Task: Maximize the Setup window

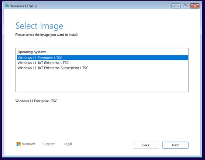Action: pyautogui.click(x=185, y=6)
